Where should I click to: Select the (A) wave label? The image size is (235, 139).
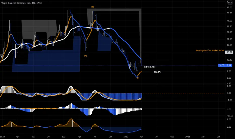(x=85, y=56)
